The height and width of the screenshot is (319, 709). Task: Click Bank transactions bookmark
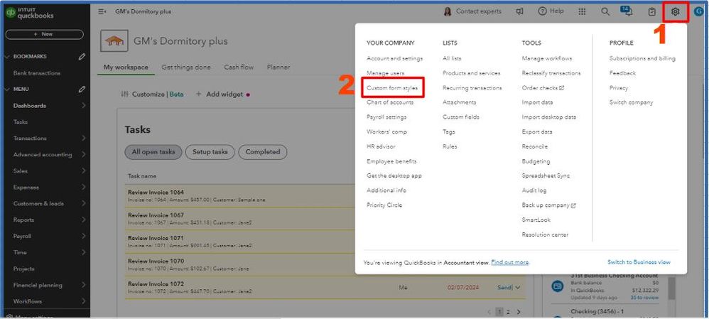point(37,73)
